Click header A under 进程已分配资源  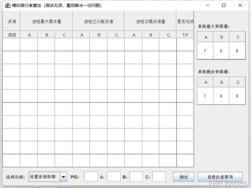81,35
